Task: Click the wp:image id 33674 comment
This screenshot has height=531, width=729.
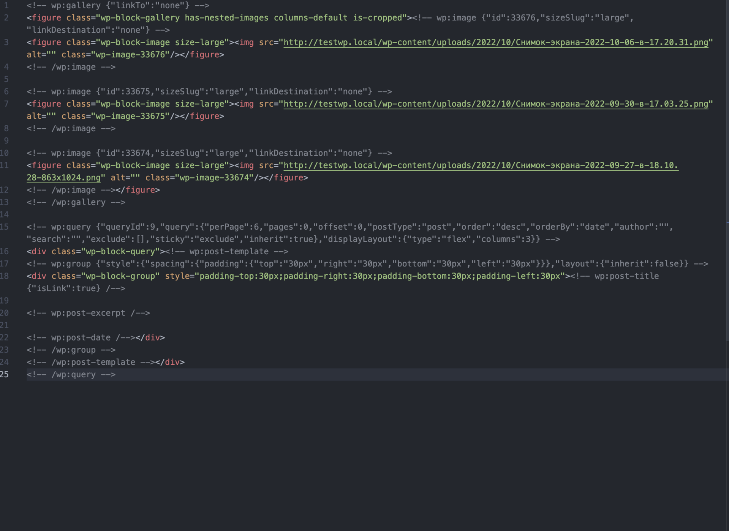Action: [x=209, y=153]
